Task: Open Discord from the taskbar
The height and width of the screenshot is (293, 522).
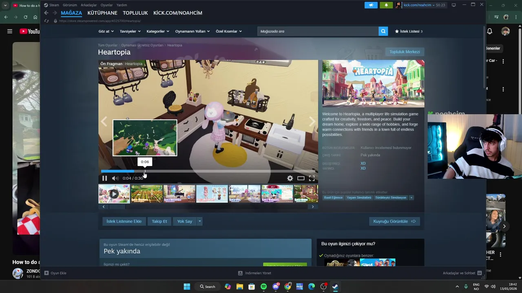Action: tap(276, 286)
